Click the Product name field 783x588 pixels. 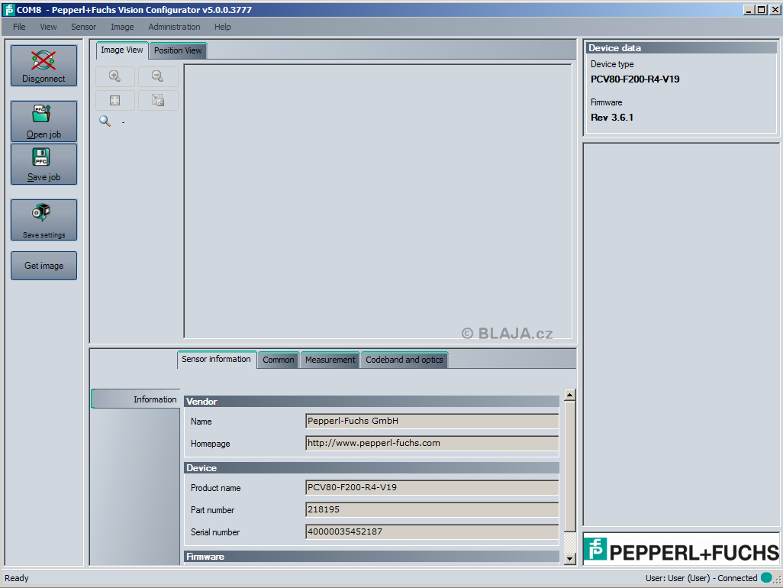pos(432,488)
